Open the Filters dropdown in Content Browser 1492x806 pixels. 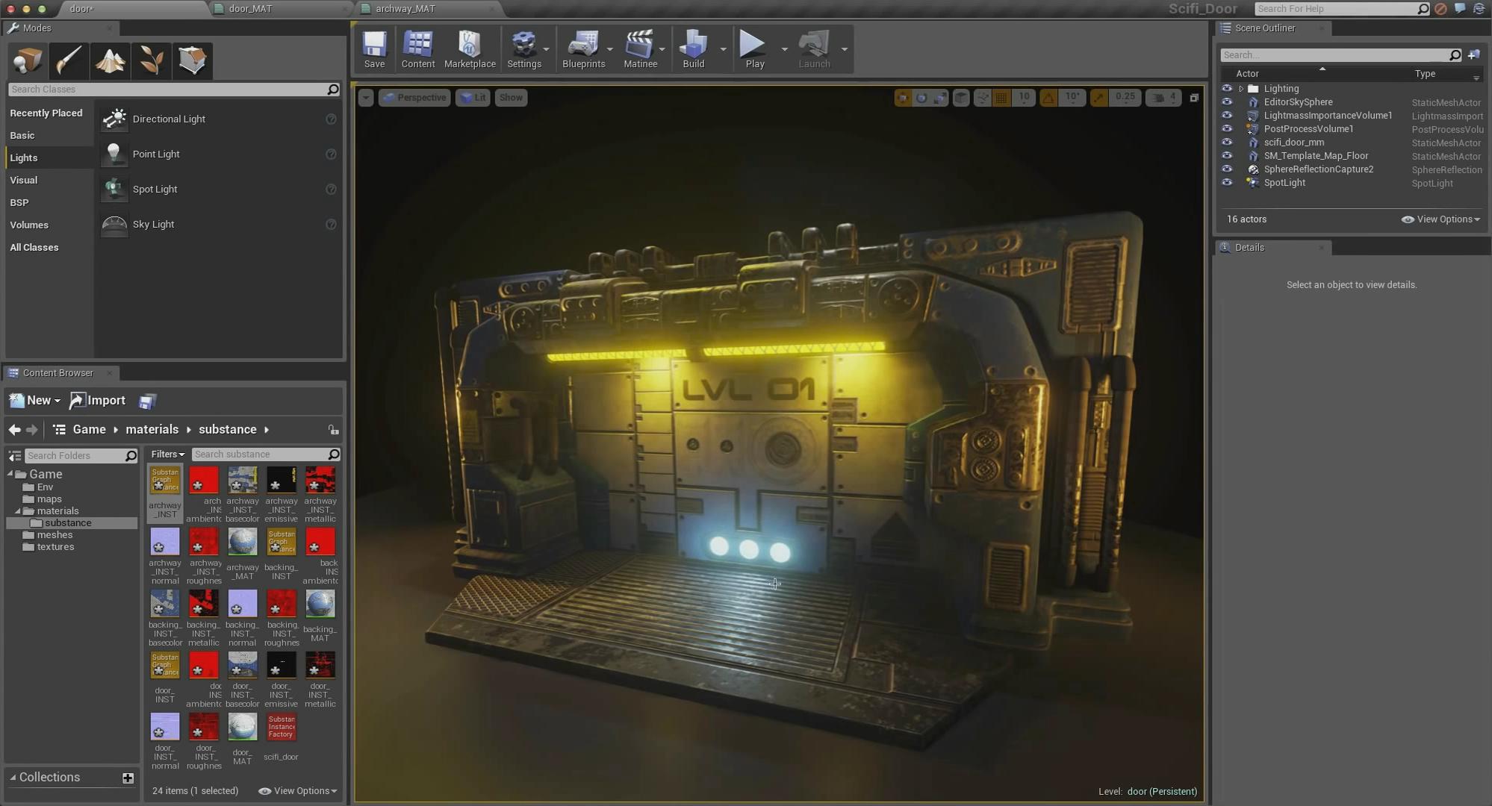tap(167, 454)
